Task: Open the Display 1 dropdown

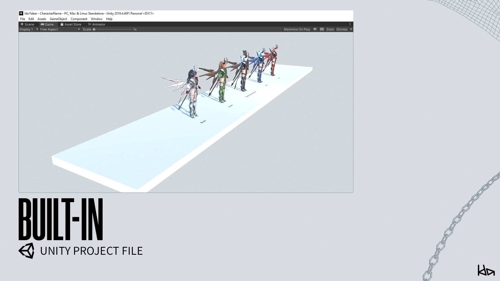Action: [x=29, y=29]
